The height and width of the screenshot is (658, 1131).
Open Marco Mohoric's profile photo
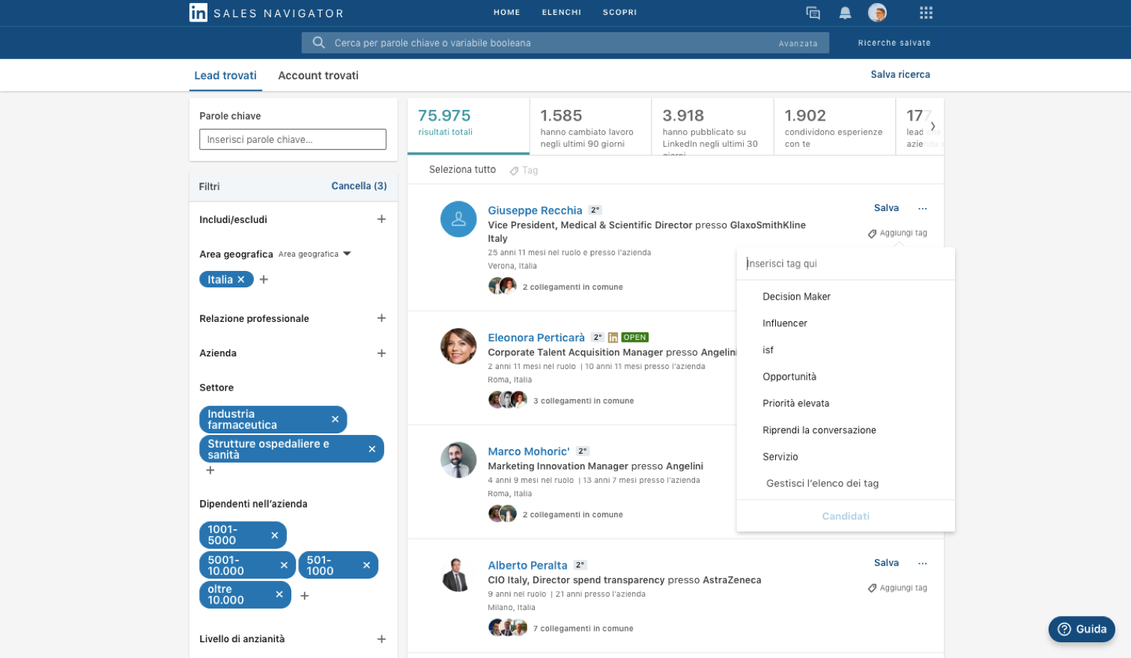(x=458, y=460)
